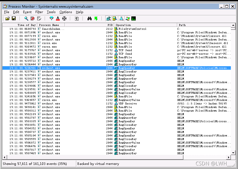Toggle the Autoscroll toolbar icon
The image size is (238, 169).
[33, 19]
